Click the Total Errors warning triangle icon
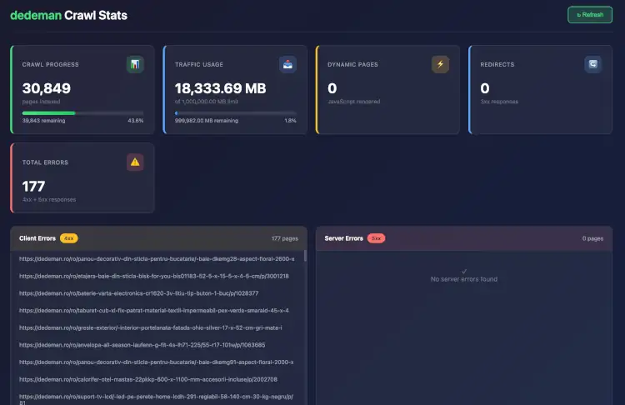625x405 pixels. [x=135, y=162]
